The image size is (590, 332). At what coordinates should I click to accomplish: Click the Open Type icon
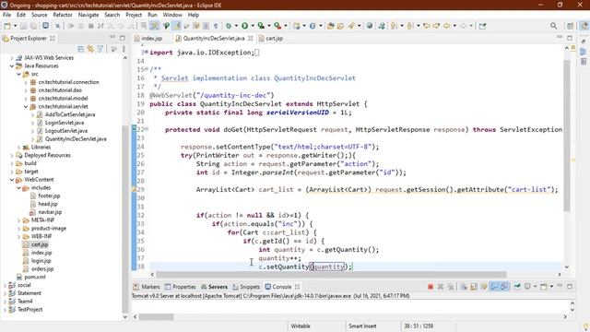point(331,26)
